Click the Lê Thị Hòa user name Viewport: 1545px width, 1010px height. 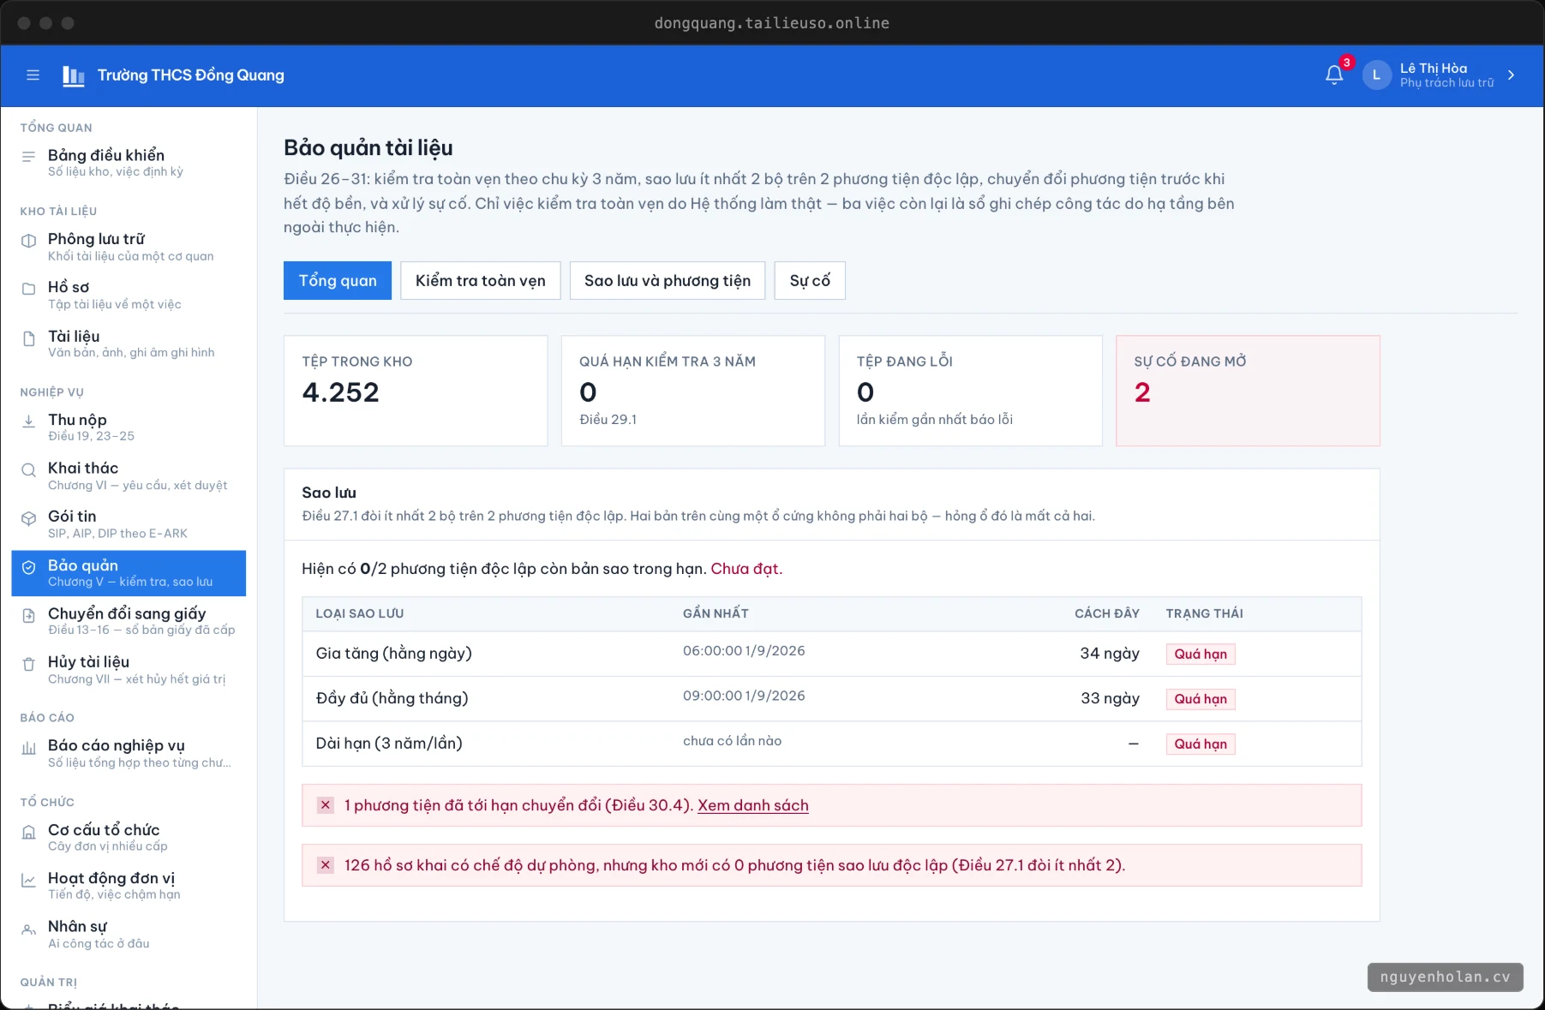[1434, 69]
